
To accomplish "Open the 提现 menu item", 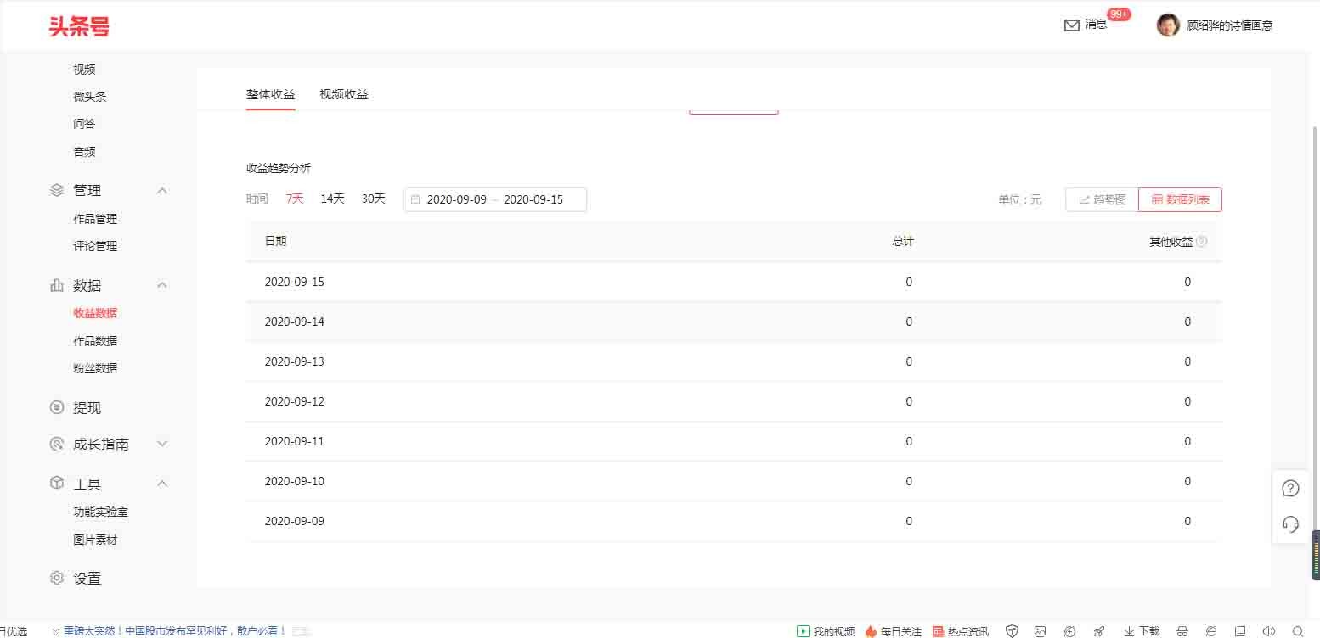I will click(x=87, y=408).
